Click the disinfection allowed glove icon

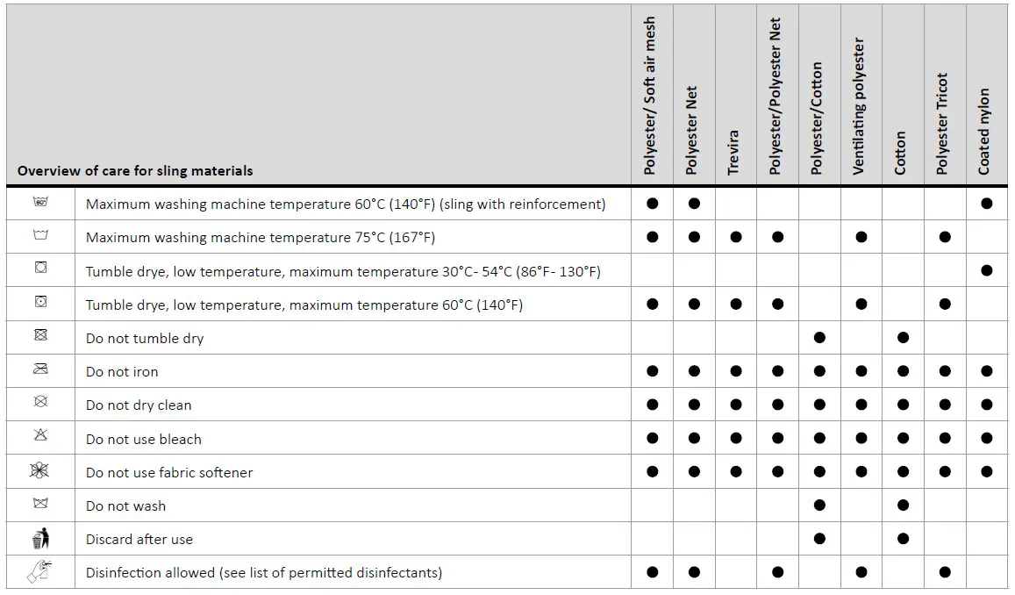pyautogui.click(x=40, y=571)
